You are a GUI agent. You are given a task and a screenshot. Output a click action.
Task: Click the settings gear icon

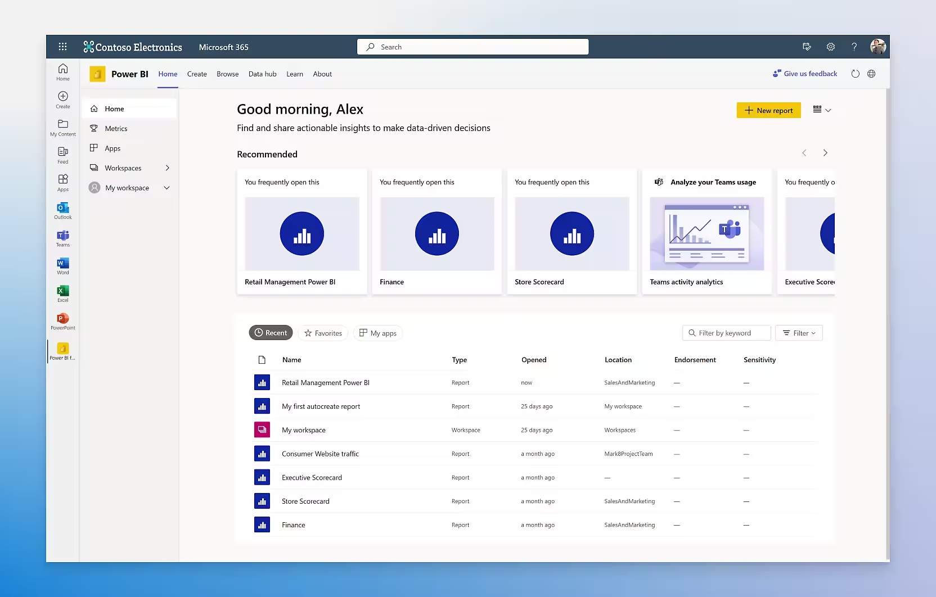point(830,47)
